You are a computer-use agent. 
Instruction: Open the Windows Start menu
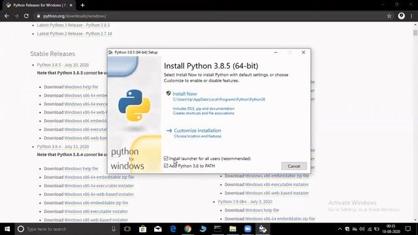(7, 229)
